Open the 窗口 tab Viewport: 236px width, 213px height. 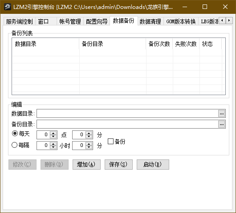pos(46,21)
